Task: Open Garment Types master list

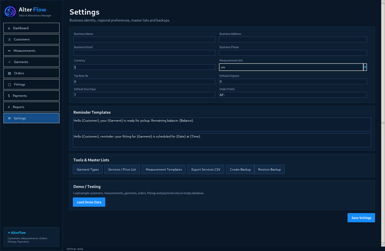Action: pos(88,169)
